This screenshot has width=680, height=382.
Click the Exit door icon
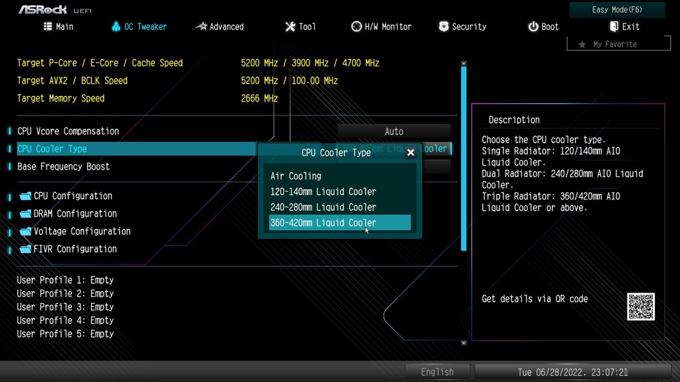(614, 27)
